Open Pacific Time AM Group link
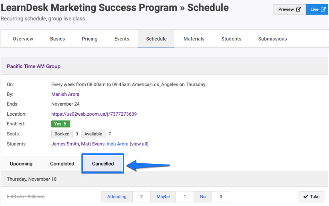329x206 pixels. tap(34, 66)
